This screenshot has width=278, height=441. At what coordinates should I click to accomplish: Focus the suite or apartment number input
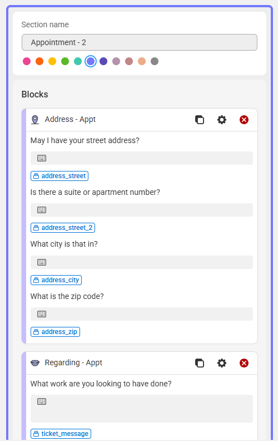(142, 210)
